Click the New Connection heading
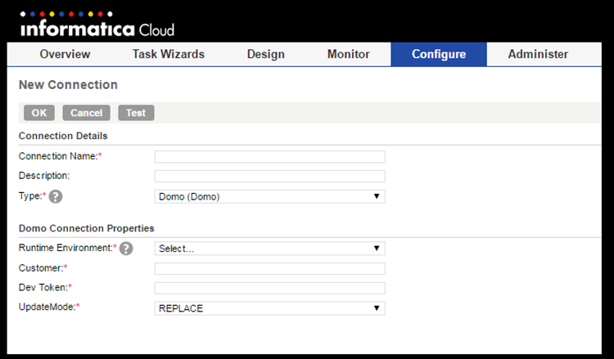Screen dimensions: 614x359 click(x=68, y=85)
